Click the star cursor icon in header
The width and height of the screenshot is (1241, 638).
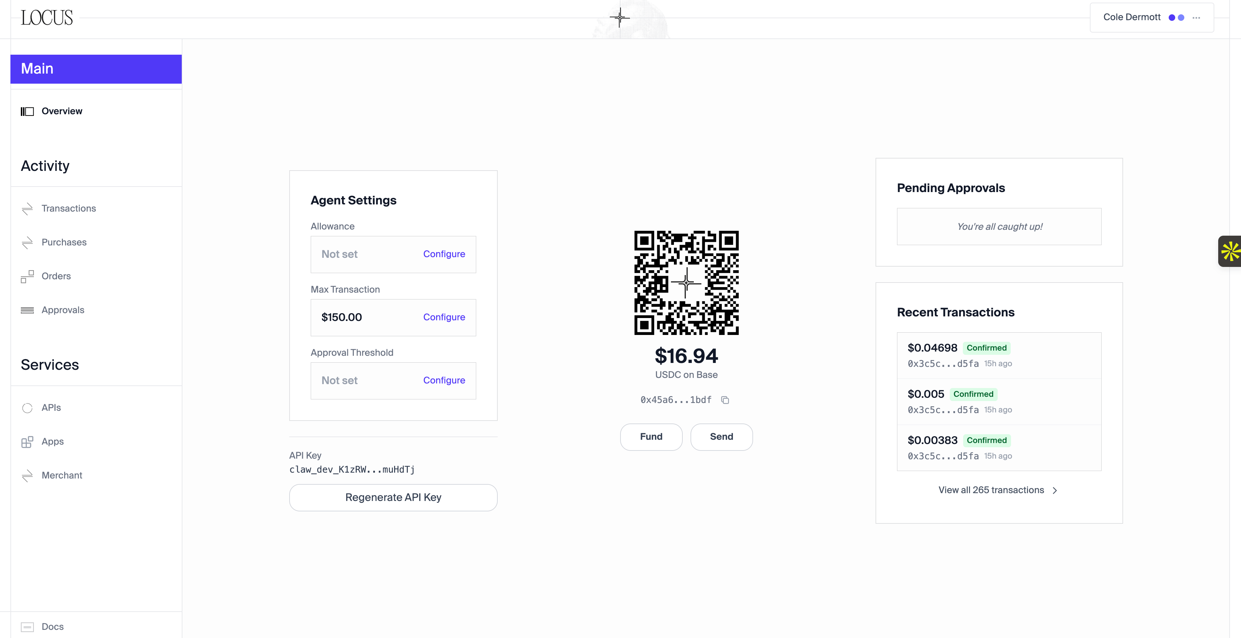(x=620, y=17)
